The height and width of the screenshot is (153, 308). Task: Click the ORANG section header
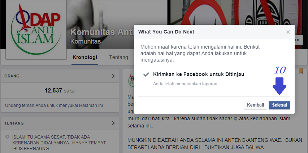[60, 76]
